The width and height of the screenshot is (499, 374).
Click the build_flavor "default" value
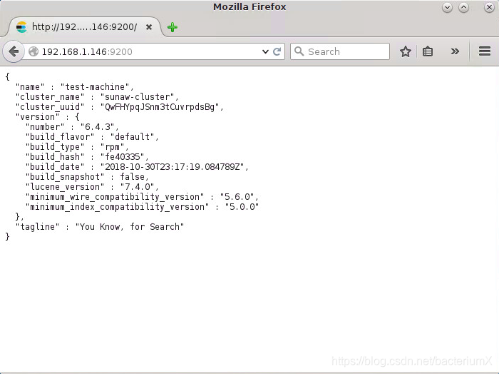click(132, 137)
